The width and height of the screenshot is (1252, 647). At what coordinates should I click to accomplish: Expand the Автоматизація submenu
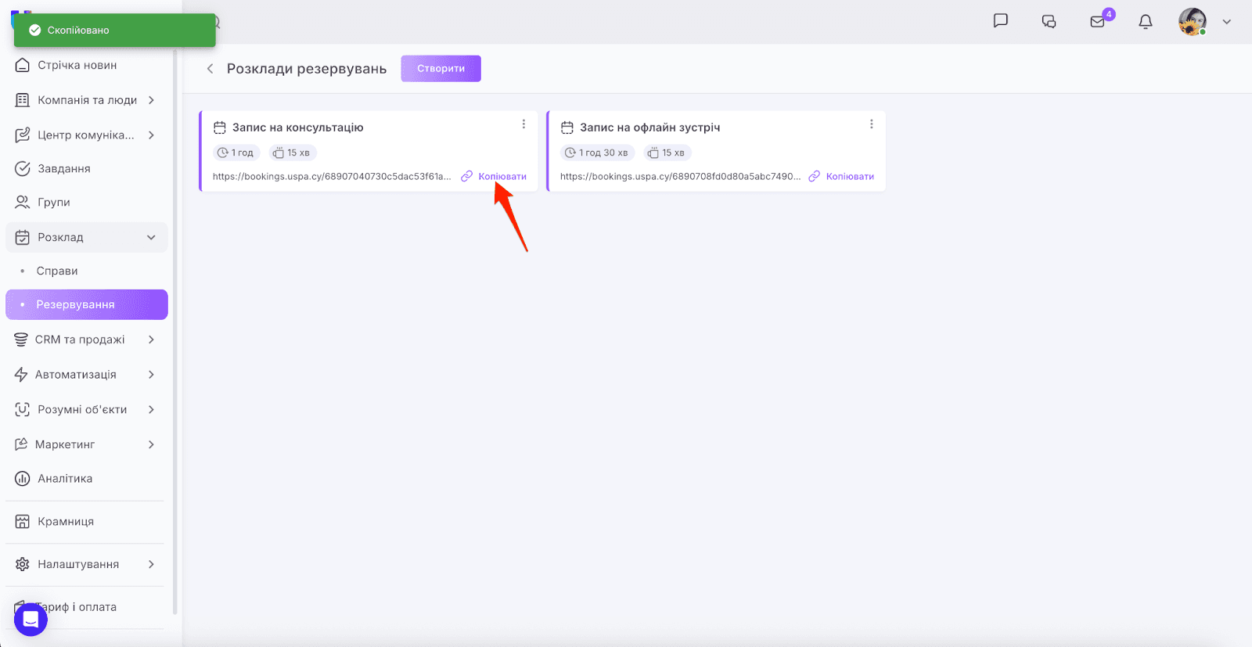coord(151,375)
